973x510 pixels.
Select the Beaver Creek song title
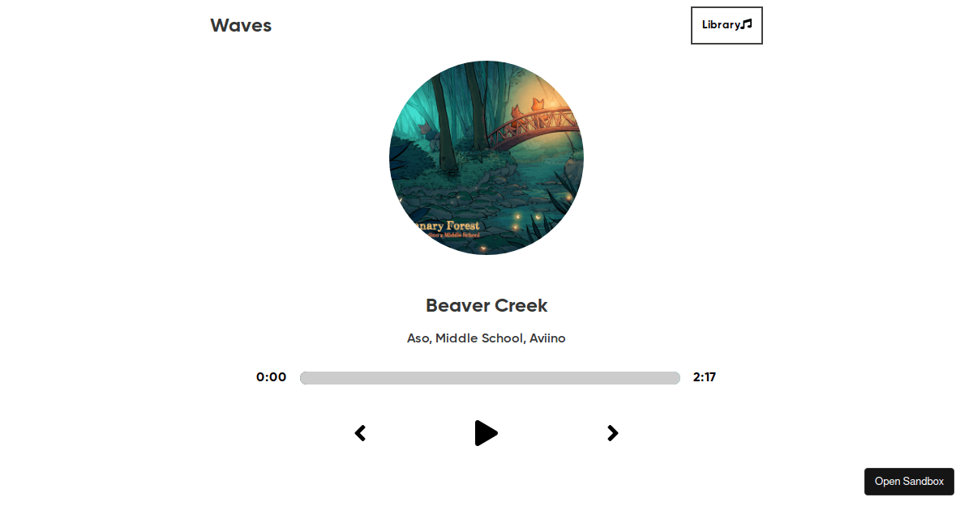click(486, 305)
